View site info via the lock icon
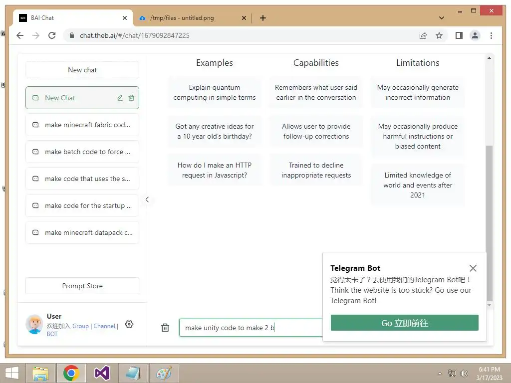Viewport: 511px width, 383px height. tap(72, 35)
